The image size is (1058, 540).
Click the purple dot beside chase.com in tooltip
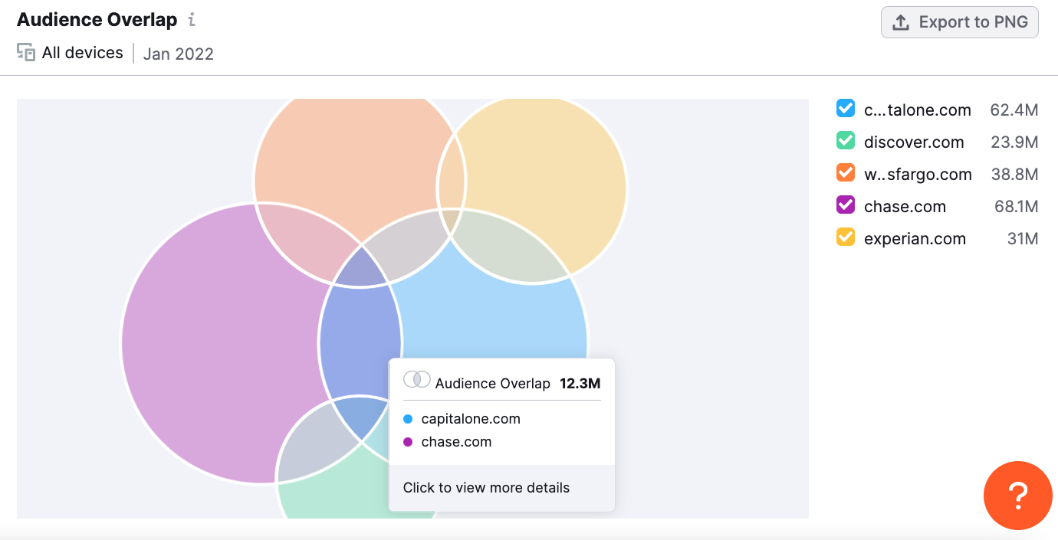(408, 442)
